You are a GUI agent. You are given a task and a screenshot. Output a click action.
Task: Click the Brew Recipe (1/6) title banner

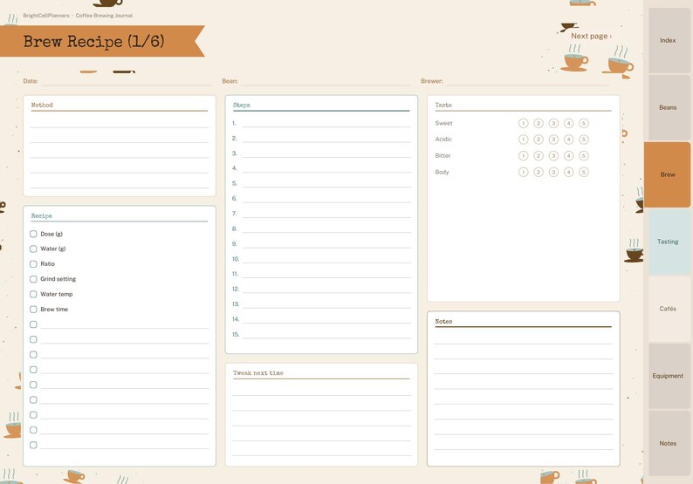click(x=102, y=41)
